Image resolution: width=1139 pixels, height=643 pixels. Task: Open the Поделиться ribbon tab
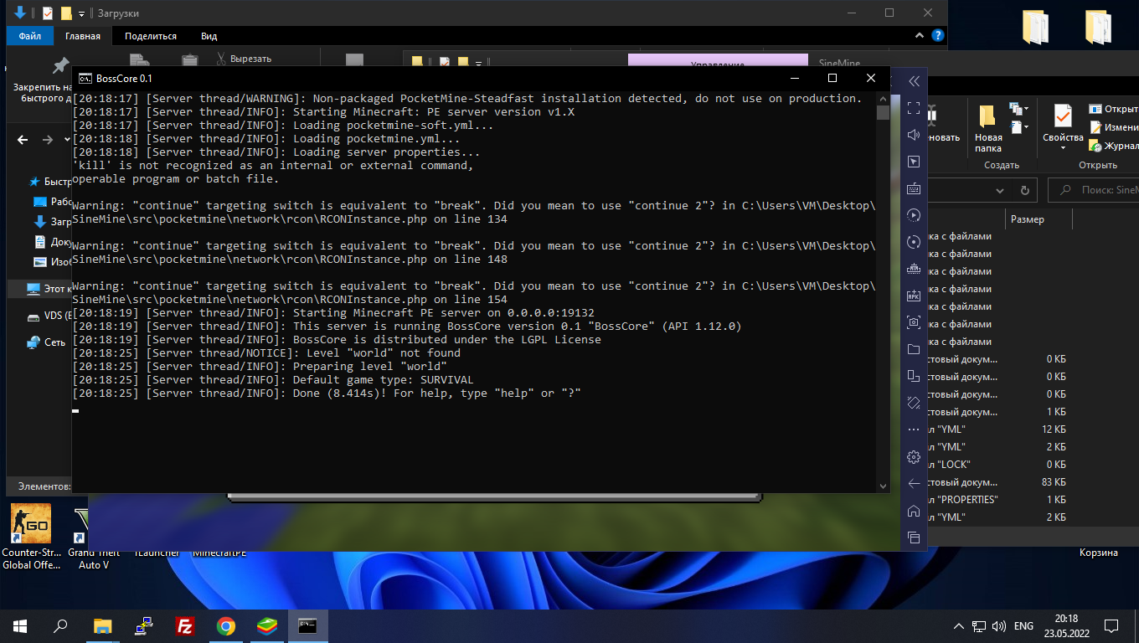[x=151, y=36]
